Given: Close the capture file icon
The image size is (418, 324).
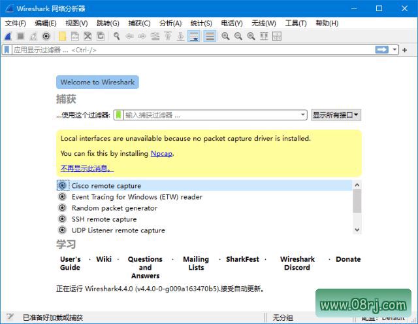Looking at the screenshot, I should [88, 36].
